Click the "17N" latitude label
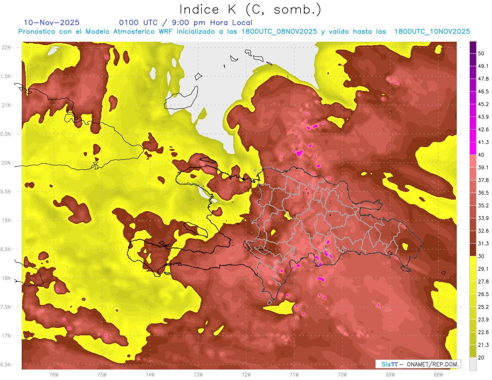The width and height of the screenshot is (492, 380). coord(6,336)
